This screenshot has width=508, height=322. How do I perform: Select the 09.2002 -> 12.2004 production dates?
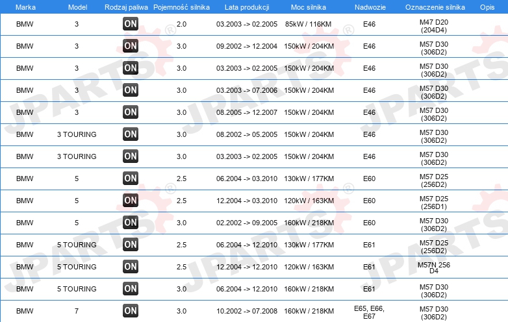[247, 46]
